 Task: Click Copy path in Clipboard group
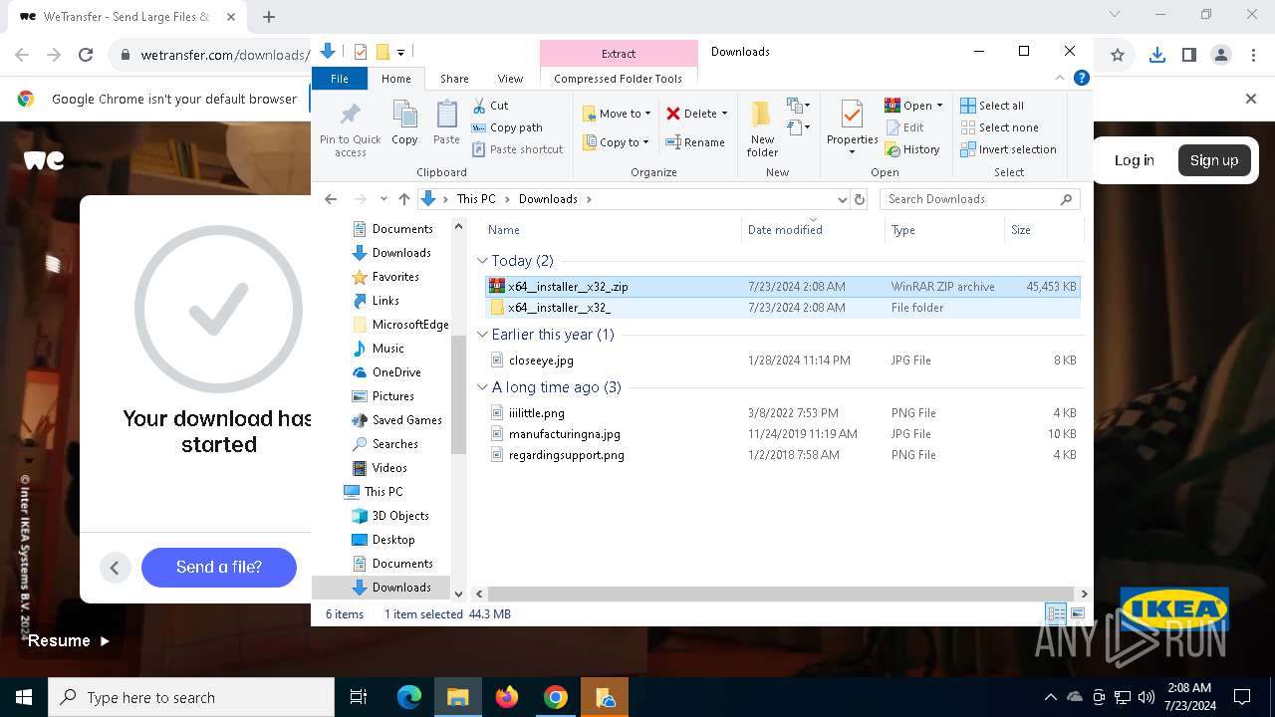coord(506,127)
